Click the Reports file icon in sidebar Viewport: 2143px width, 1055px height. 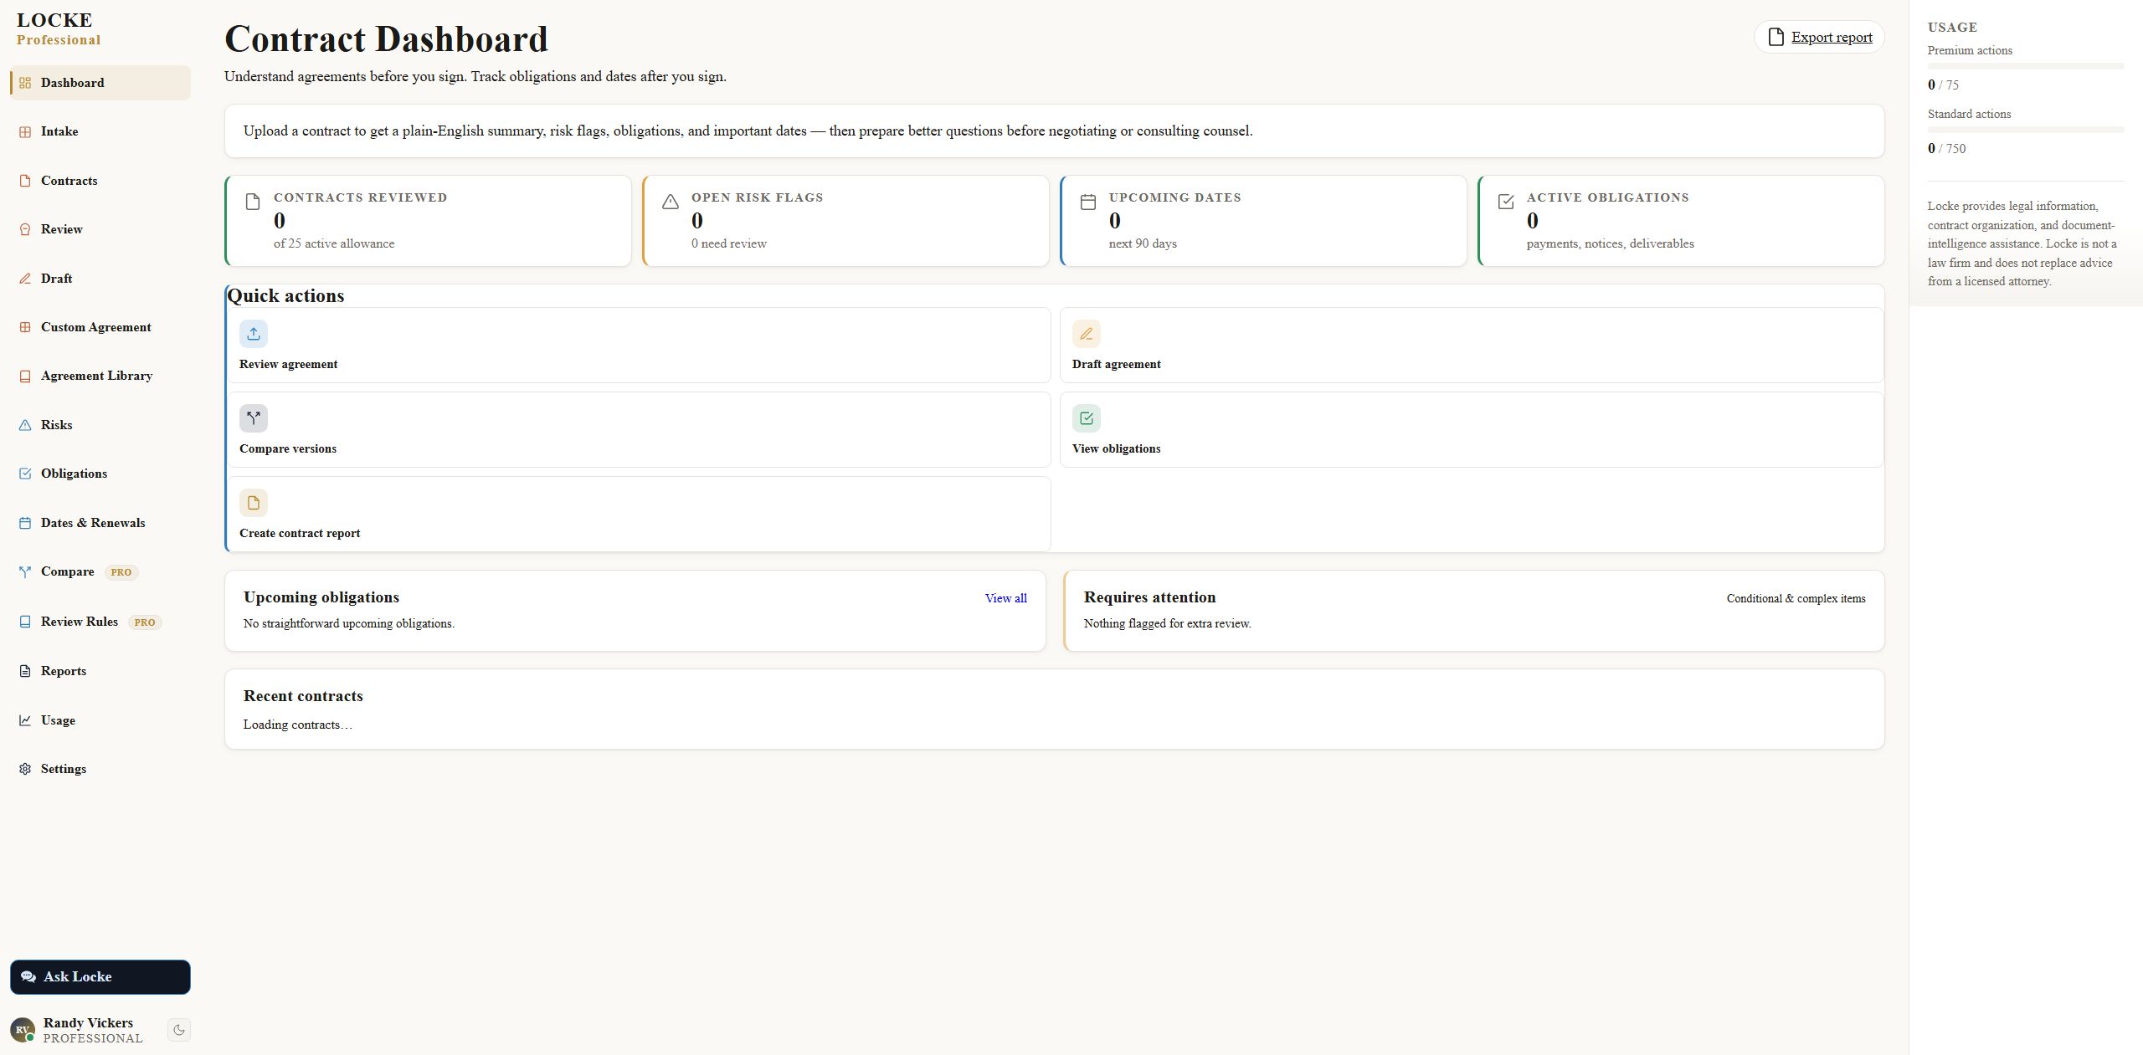point(25,671)
